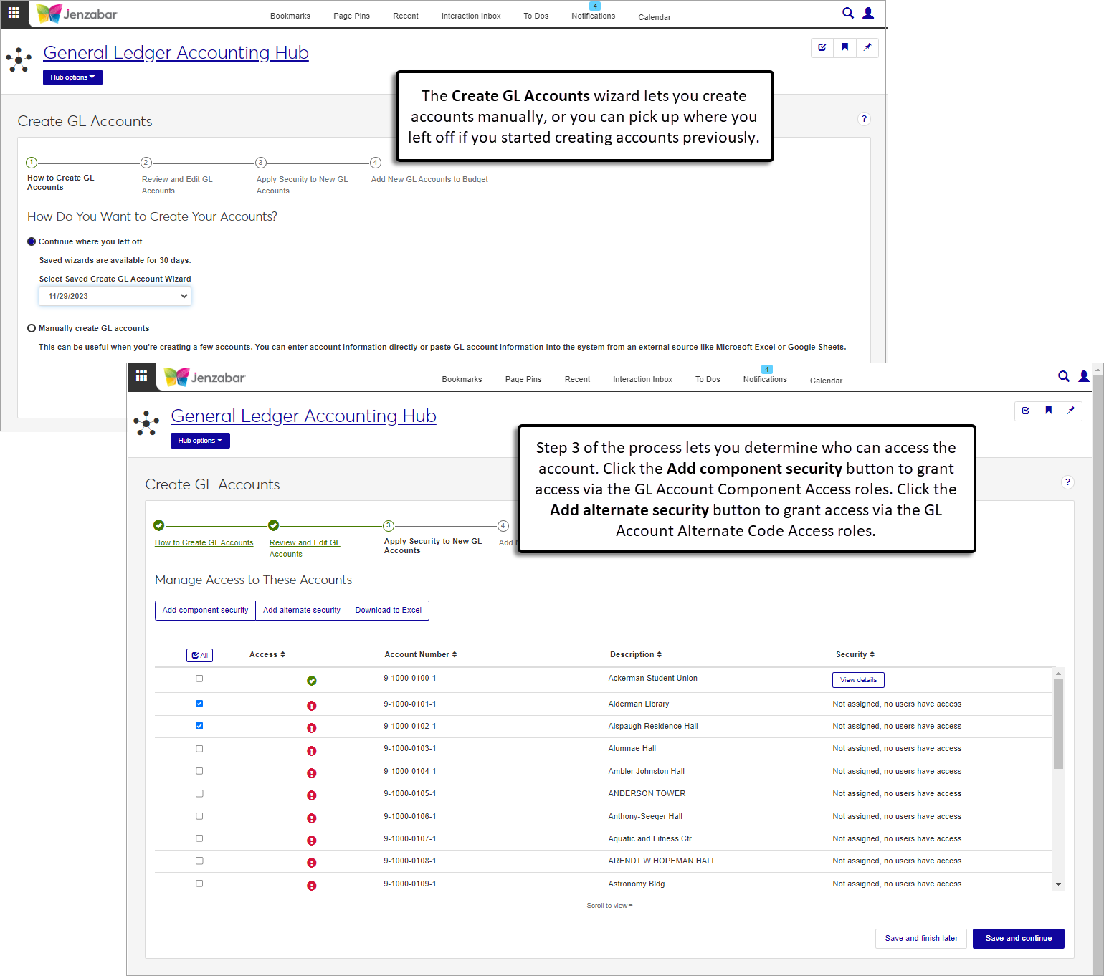Open help icon beside lower Create GL Accounts
Image resolution: width=1104 pixels, height=976 pixels.
pyautogui.click(x=1067, y=482)
